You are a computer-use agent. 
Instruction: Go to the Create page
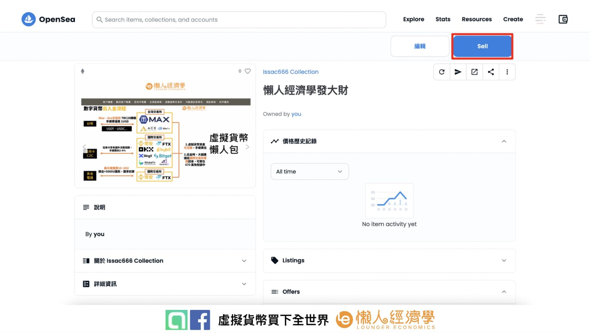pyautogui.click(x=513, y=19)
